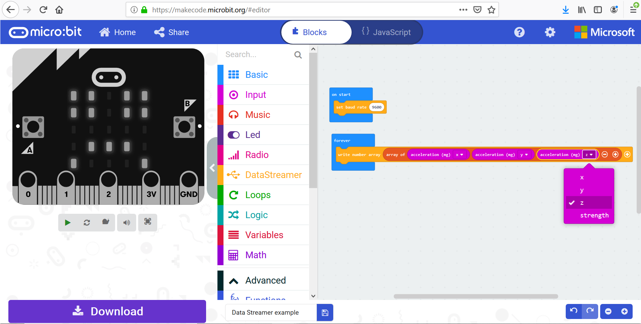Open the DataStreamer category
This screenshot has height=324, width=641.
click(x=273, y=175)
